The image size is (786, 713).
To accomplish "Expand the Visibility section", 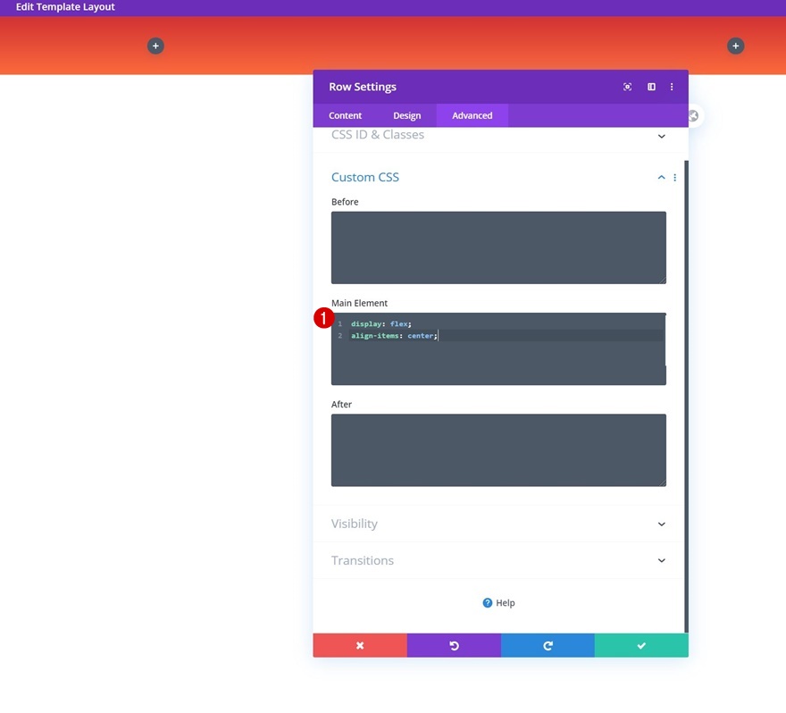I will click(x=498, y=524).
